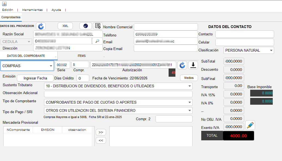Click the XML button
The height and width of the screenshot is (161, 282).
click(65, 26)
